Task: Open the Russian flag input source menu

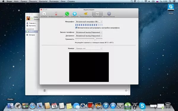Action: coord(157,1)
